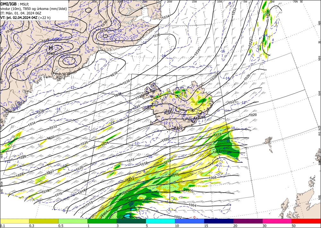
Task: Pick the blue 10–15 legend swatch
Action: coord(190,221)
